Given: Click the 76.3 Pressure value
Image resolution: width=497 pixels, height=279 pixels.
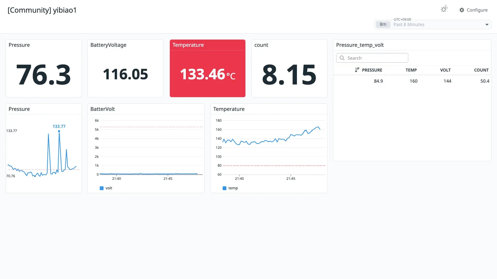Looking at the screenshot, I should (x=43, y=75).
